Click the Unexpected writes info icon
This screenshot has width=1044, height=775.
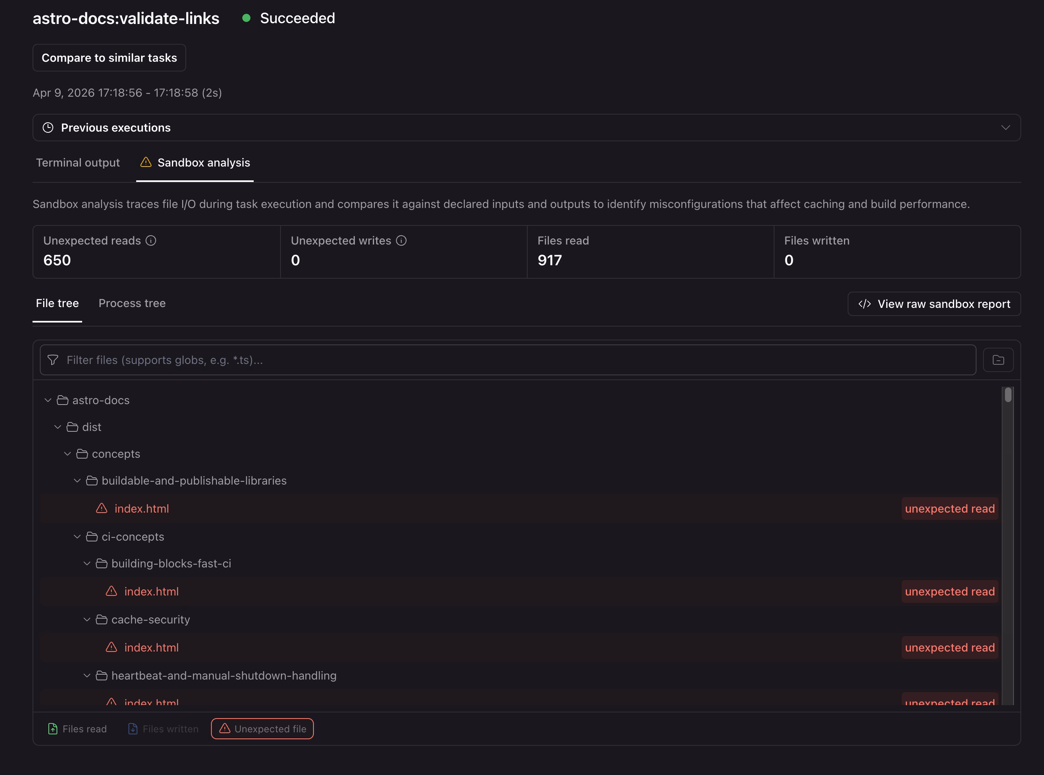pos(401,240)
